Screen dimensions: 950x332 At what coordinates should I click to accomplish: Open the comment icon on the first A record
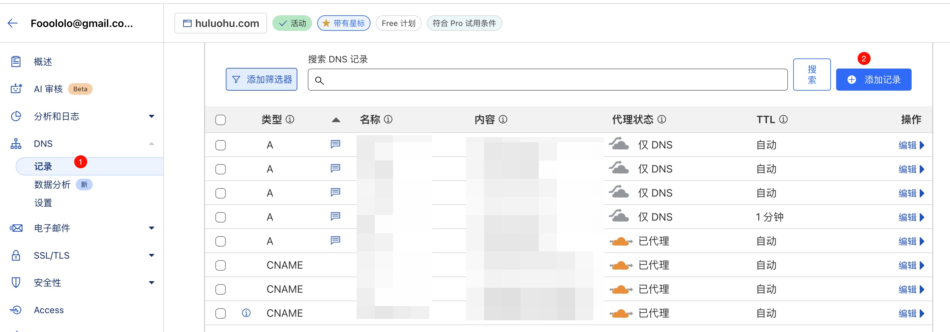pos(335,144)
